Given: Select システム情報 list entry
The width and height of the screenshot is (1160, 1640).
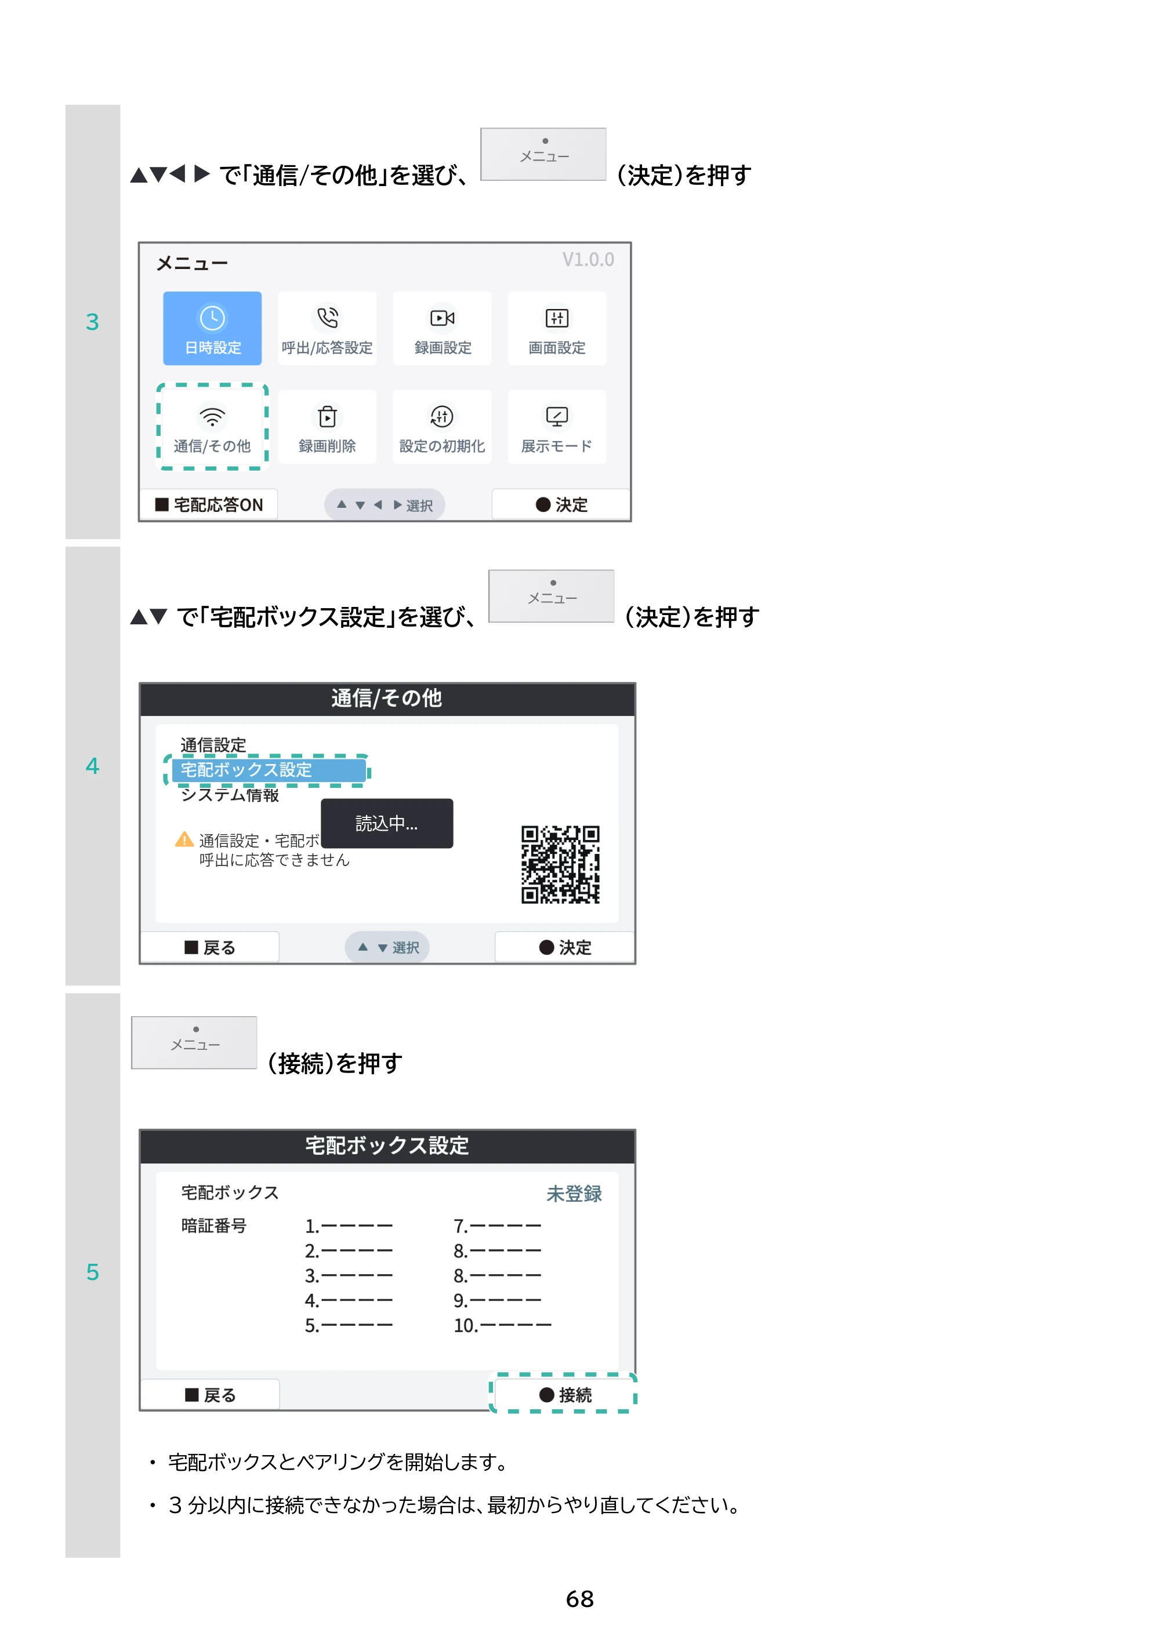Looking at the screenshot, I should pyautogui.click(x=230, y=795).
